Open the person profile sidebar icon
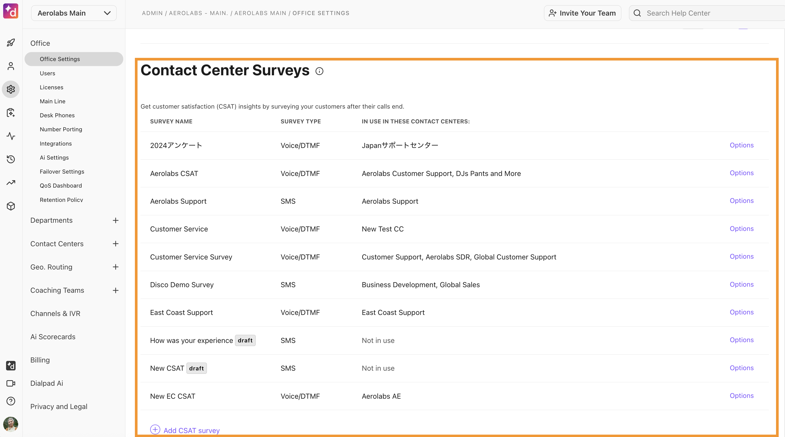 (x=11, y=66)
